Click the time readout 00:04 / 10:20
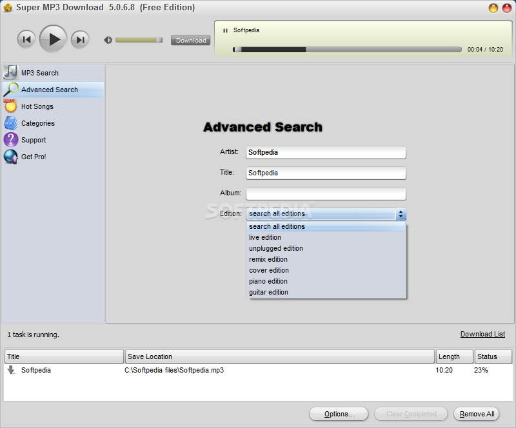The height and width of the screenshot is (428, 516). [x=485, y=50]
